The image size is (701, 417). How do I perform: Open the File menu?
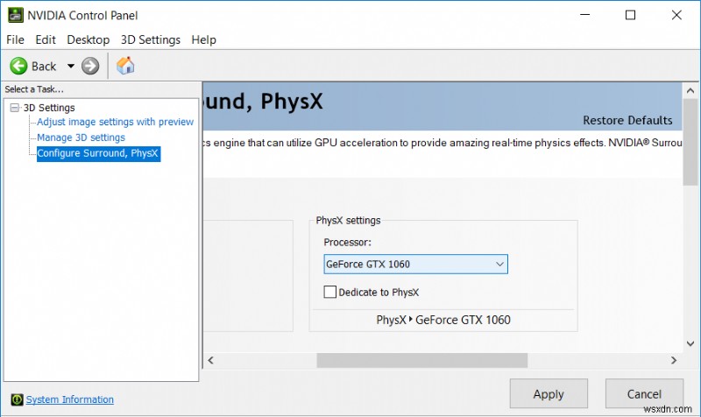(15, 39)
